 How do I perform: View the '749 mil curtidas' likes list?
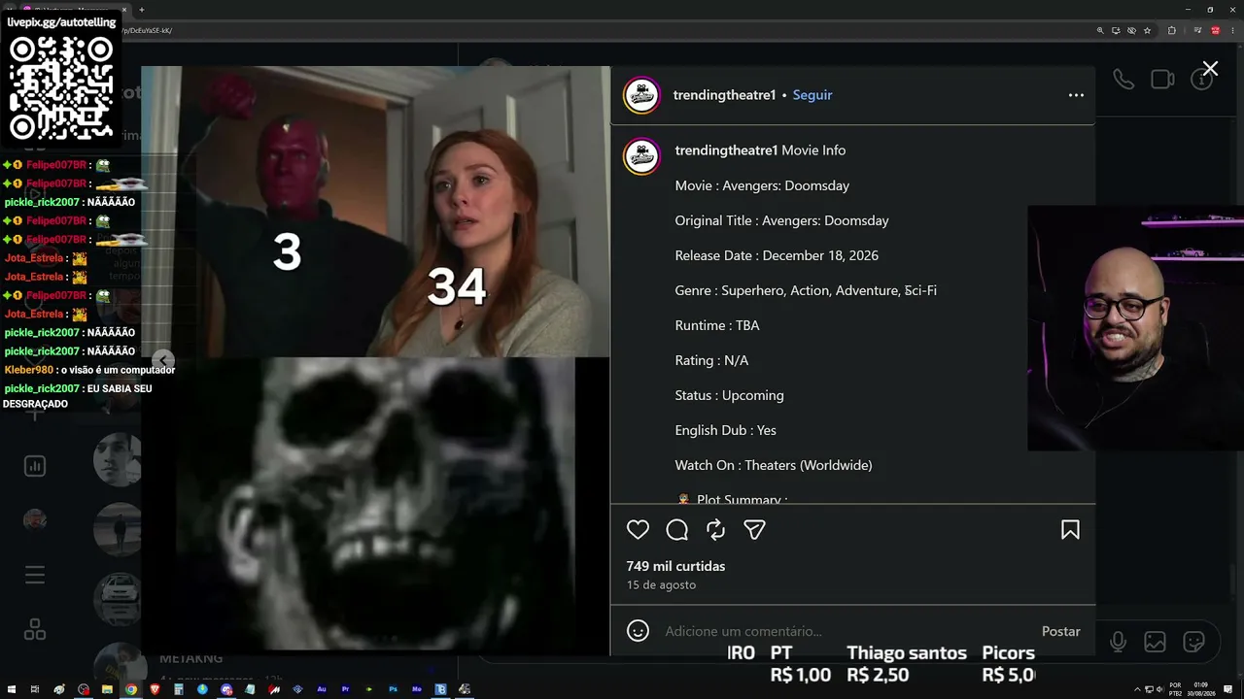(676, 566)
